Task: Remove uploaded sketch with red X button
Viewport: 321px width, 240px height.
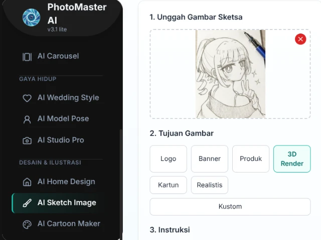Action: pyautogui.click(x=300, y=39)
